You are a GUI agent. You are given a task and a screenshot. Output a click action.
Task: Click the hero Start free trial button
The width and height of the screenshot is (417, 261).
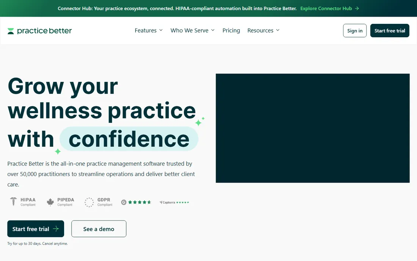36,229
